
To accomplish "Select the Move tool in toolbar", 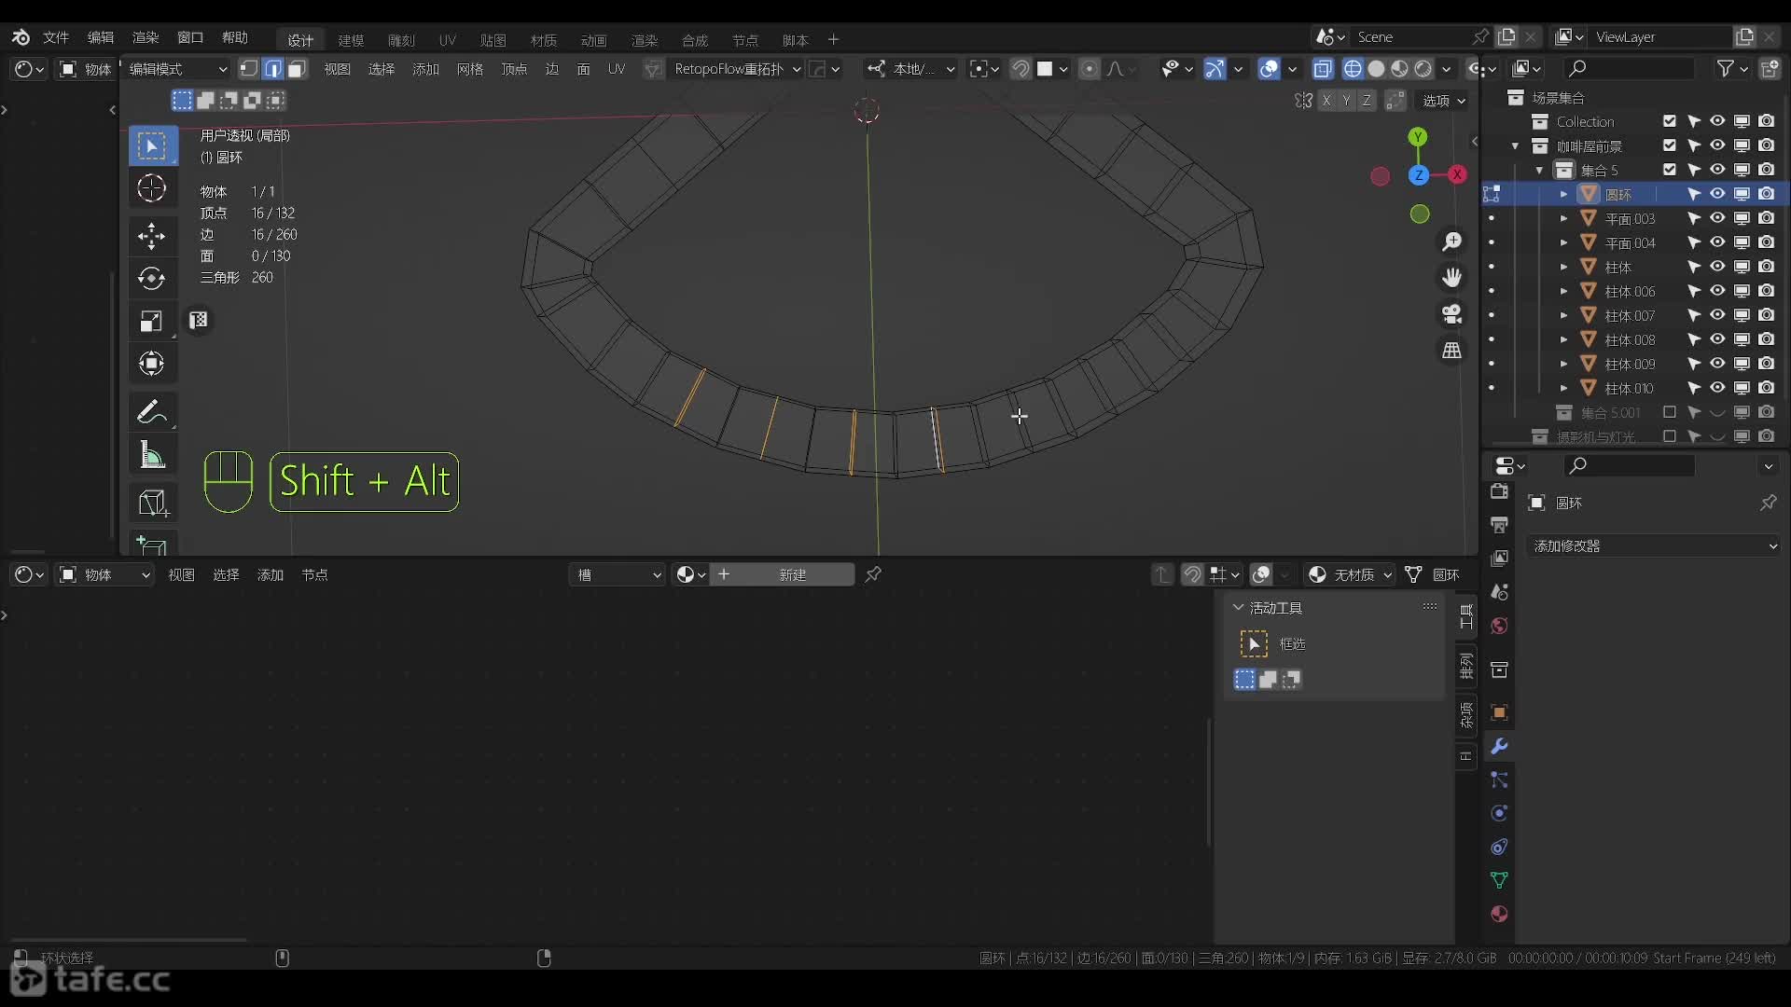I will [151, 235].
